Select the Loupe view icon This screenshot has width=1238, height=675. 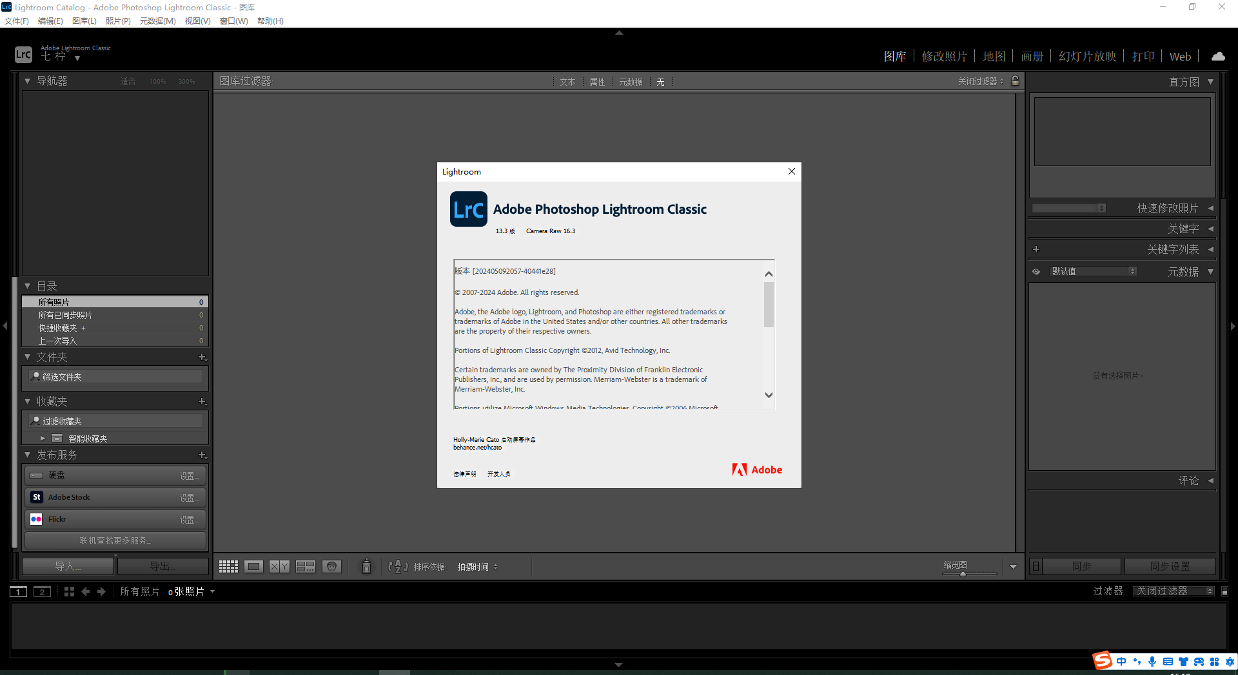(x=253, y=566)
